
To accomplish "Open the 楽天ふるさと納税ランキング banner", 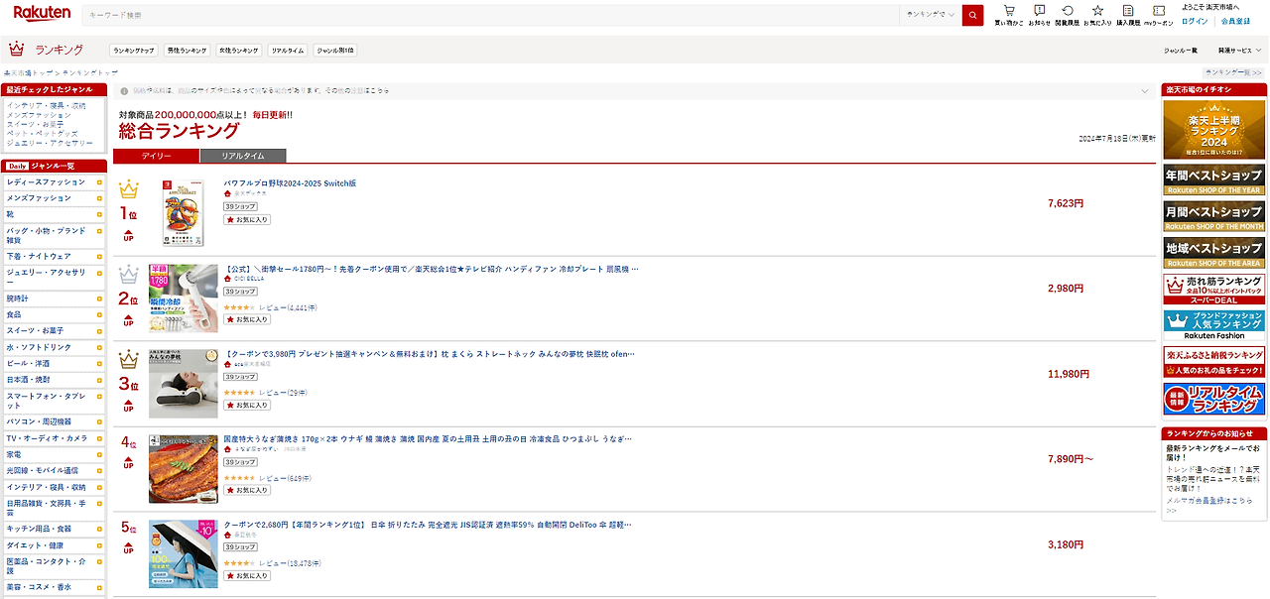I will tap(1214, 361).
